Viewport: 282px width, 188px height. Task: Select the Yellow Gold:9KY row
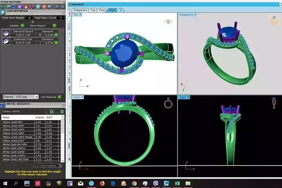pyautogui.click(x=31, y=122)
